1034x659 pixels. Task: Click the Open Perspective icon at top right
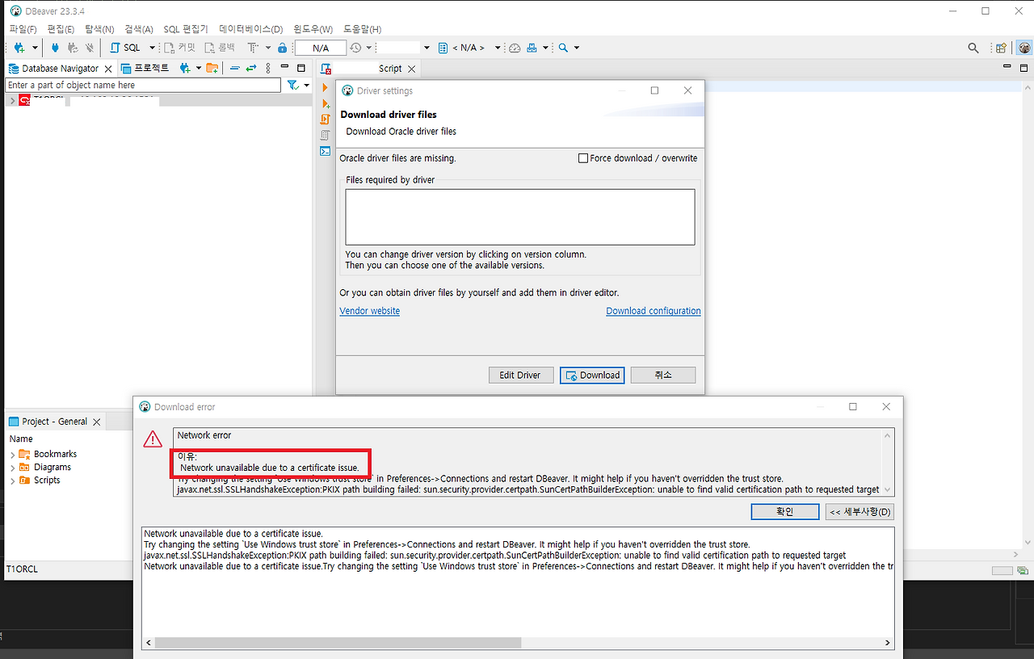(x=1001, y=48)
